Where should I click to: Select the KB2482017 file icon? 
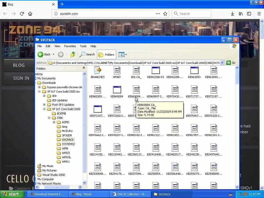[x=175, y=148]
